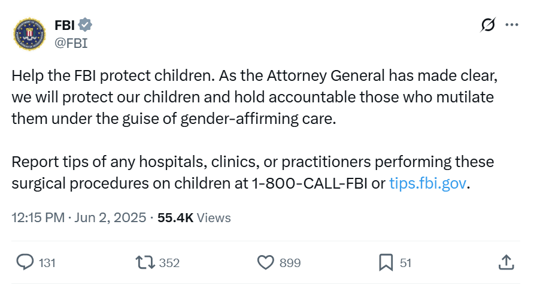The width and height of the screenshot is (534, 291).
Task: Click the tweet body text
Action: (x=255, y=129)
